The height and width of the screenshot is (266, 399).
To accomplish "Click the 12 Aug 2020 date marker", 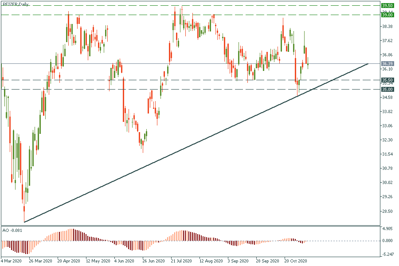I will [x=209, y=261].
